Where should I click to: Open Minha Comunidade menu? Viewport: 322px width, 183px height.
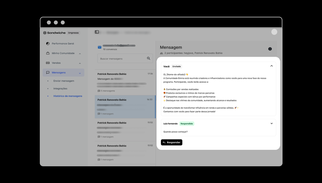(63, 53)
